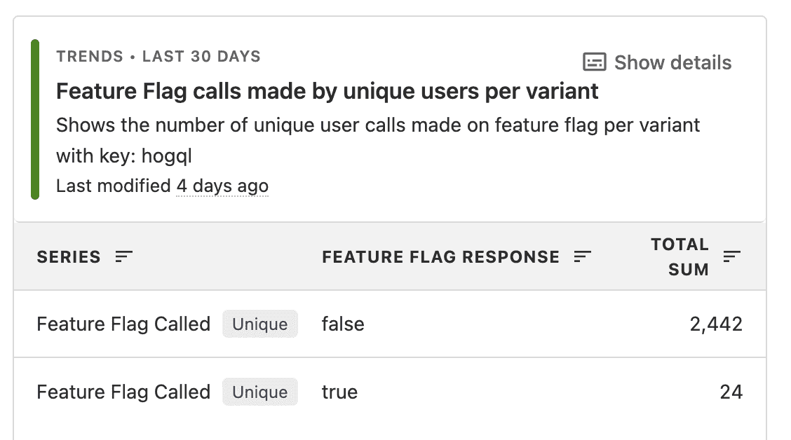Open the insight title link
The height and width of the screenshot is (440, 791).
tap(327, 91)
